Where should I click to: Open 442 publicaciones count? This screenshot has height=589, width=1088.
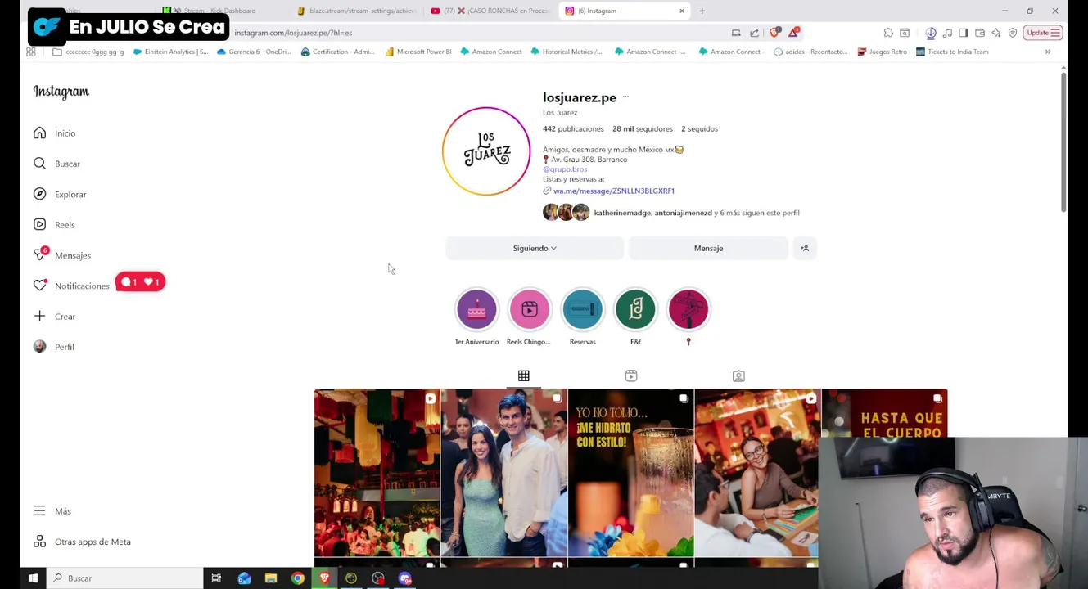573,128
